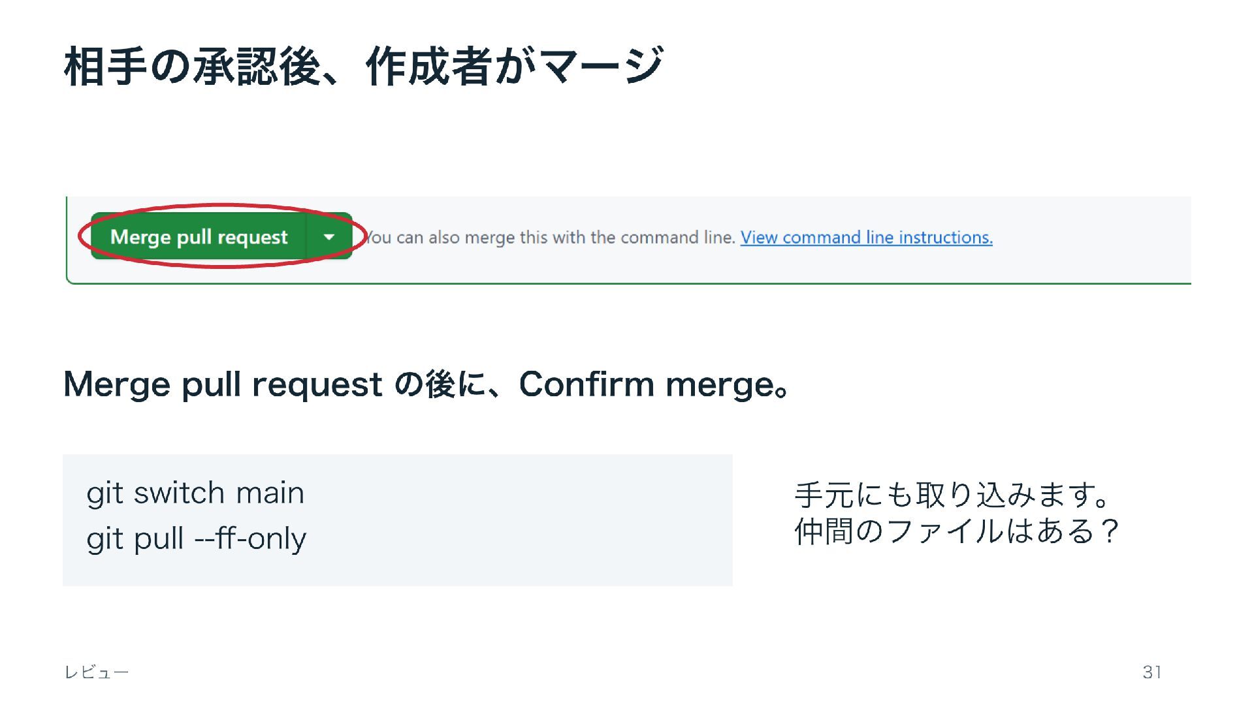
Task: Click the git pull --ff-only command line
Action: [196, 539]
